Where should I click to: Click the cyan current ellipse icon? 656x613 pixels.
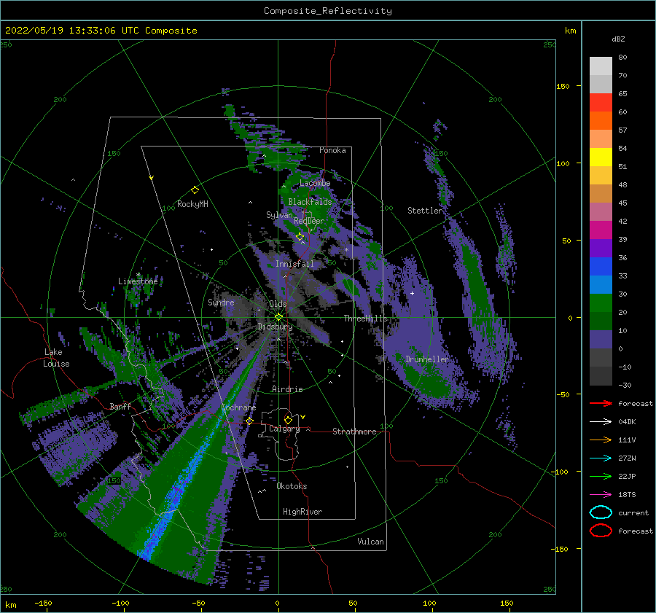pyautogui.click(x=601, y=512)
